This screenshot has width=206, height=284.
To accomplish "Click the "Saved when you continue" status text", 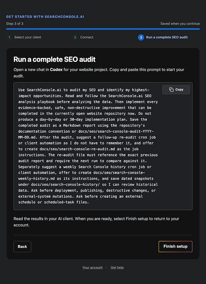I will (180, 23).
